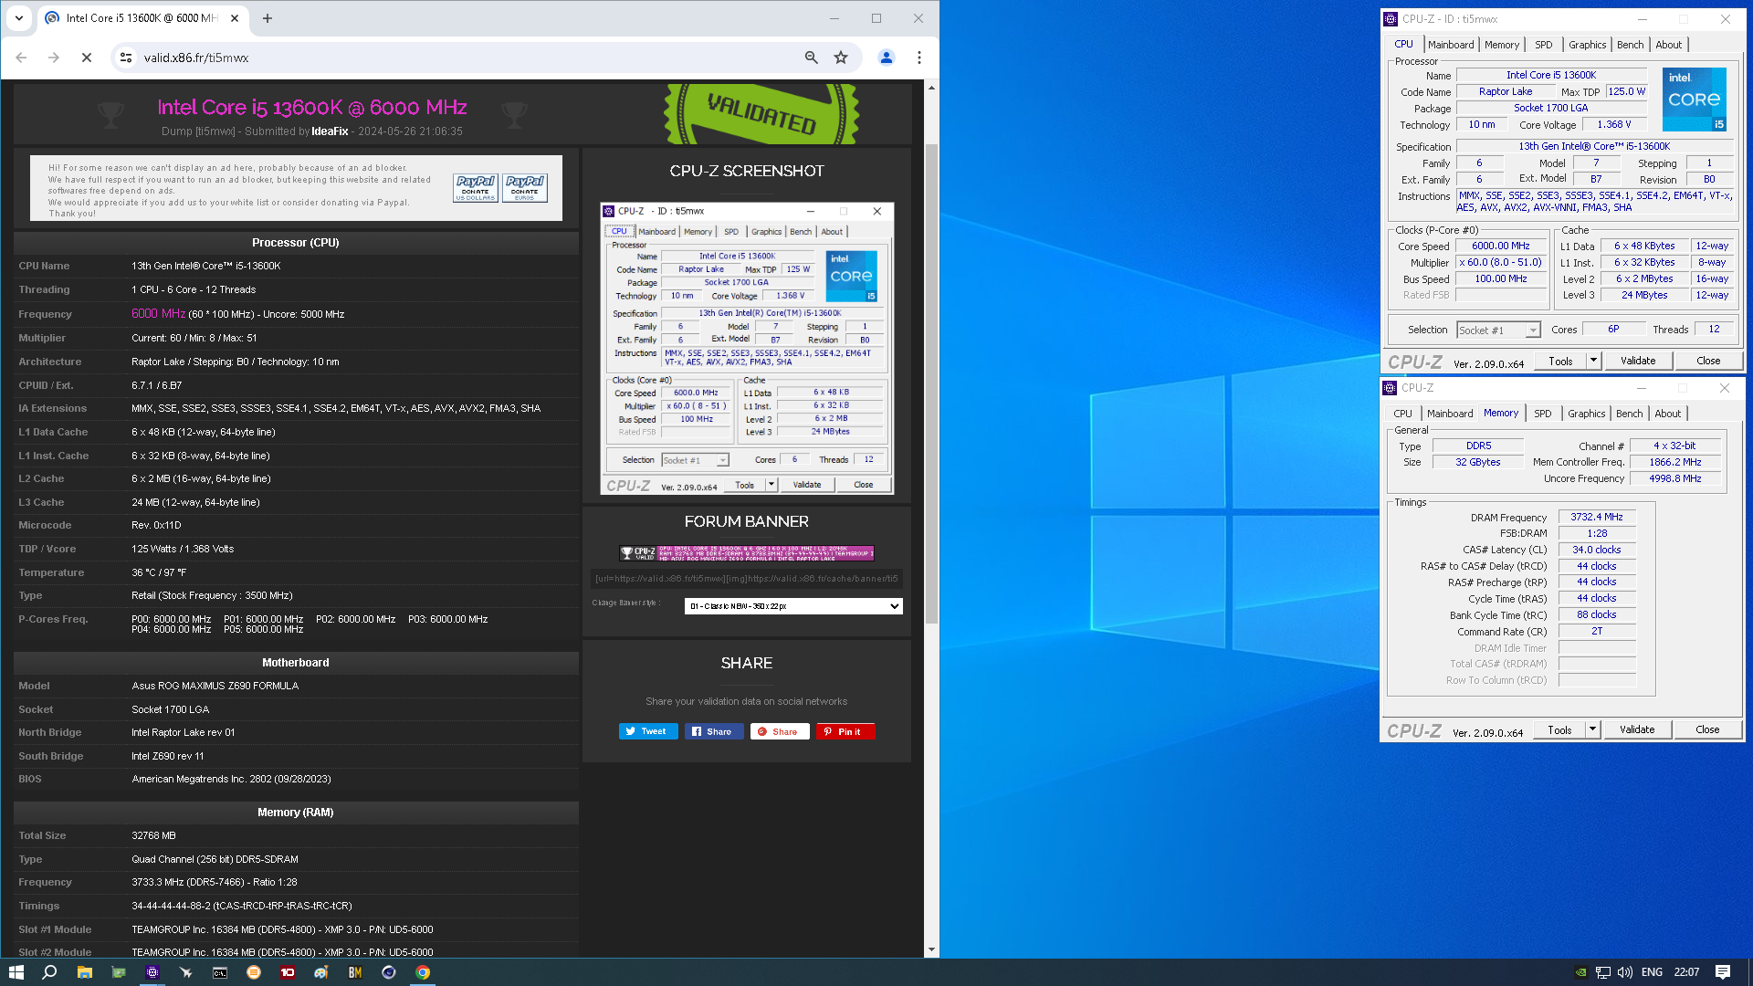Click Tools arrow in lower CPU-Z Memory window
The width and height of the screenshot is (1753, 986).
pyautogui.click(x=1592, y=729)
